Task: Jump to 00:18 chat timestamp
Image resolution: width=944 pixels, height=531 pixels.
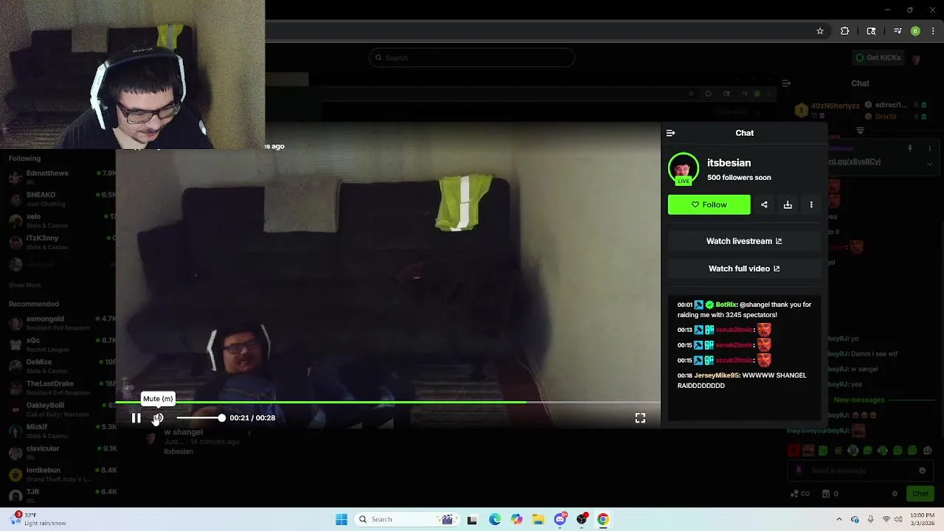Action: point(685,375)
